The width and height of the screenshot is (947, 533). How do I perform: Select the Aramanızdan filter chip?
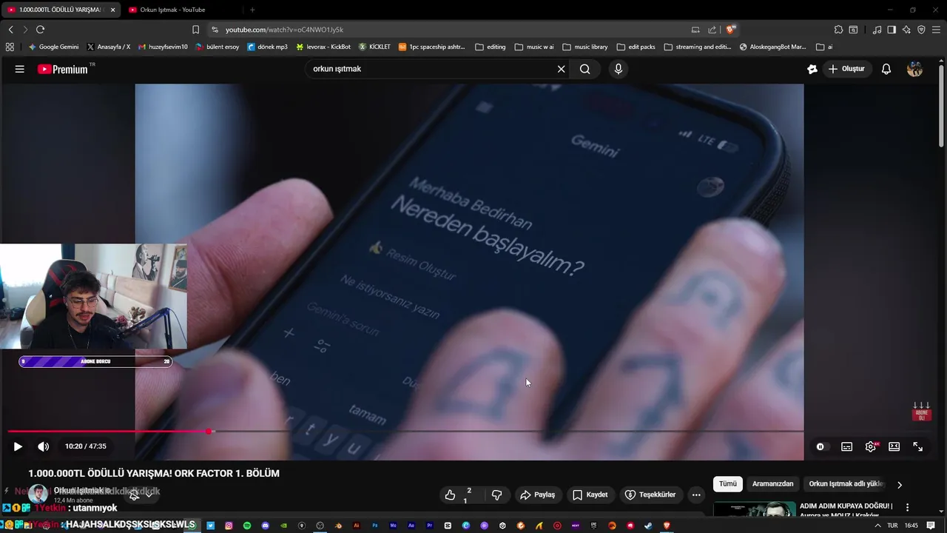tap(772, 483)
